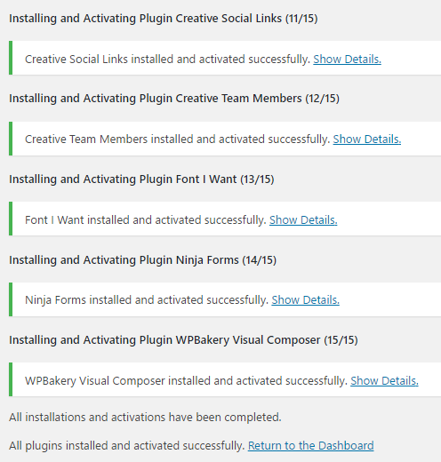Click the green bar beside WPBakery notice

pos(11,379)
